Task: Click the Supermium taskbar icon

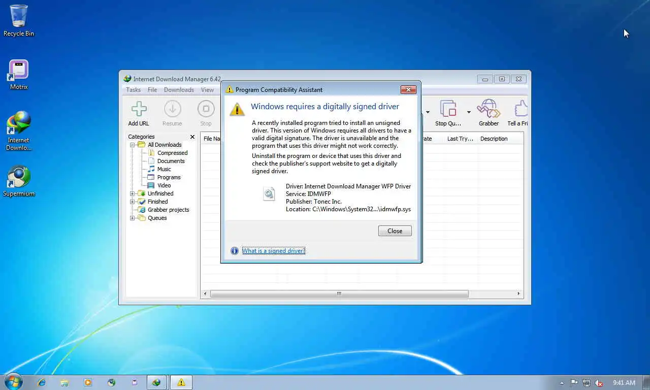Action: click(x=111, y=382)
